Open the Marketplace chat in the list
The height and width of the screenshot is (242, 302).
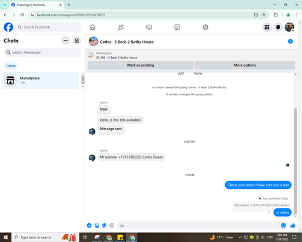pyautogui.click(x=40, y=80)
